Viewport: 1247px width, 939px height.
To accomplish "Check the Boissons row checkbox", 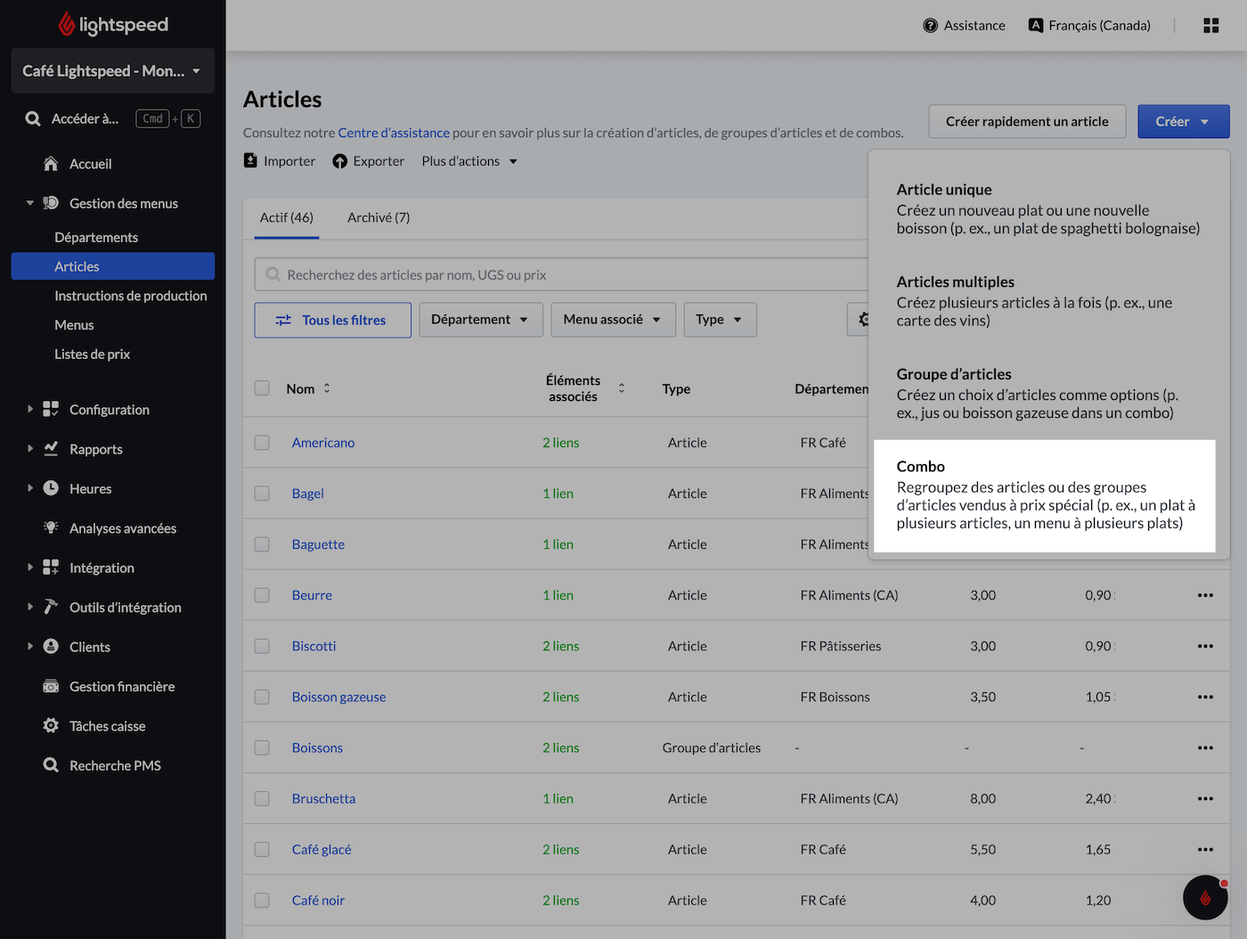I will pyautogui.click(x=262, y=747).
